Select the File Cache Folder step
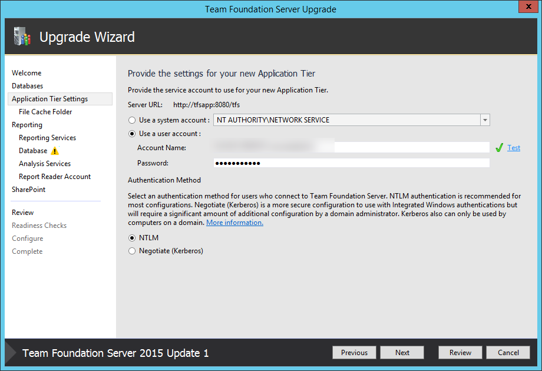 45,111
